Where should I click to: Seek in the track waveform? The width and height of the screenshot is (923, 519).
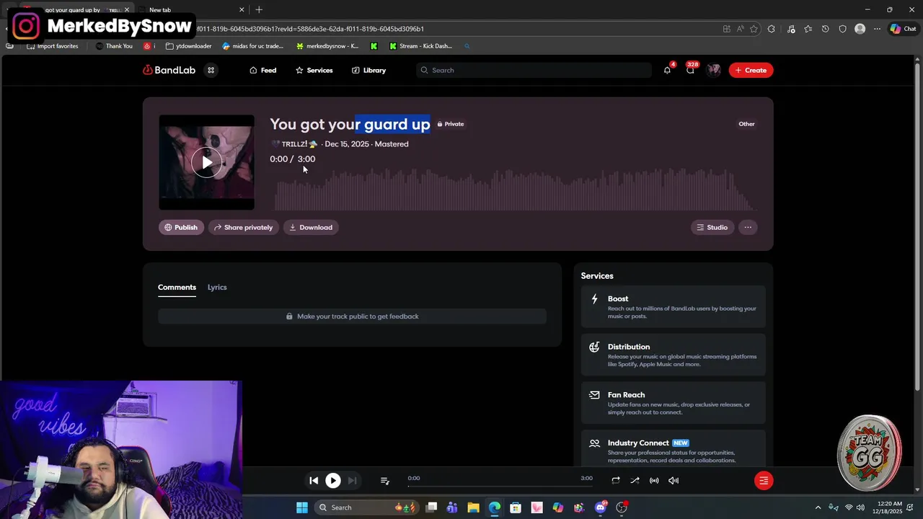click(x=513, y=190)
